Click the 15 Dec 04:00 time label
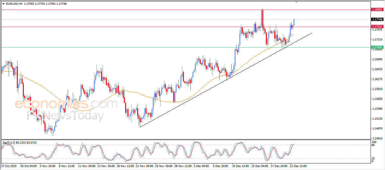Viewport: 385px width, 170px height. [260, 166]
